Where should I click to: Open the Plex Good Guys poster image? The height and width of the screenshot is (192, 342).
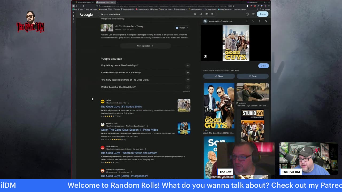(219, 106)
